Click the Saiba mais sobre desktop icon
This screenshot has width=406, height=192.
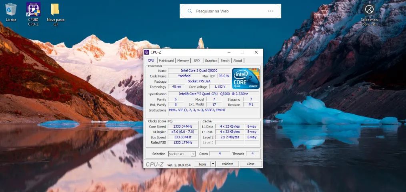point(369,14)
